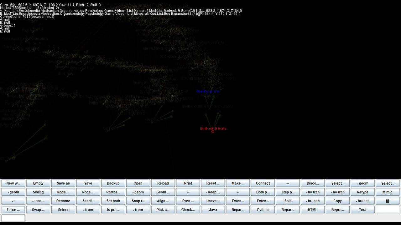Click the "Step p..." button
The height and width of the screenshot is (225, 401).
pos(288,192)
